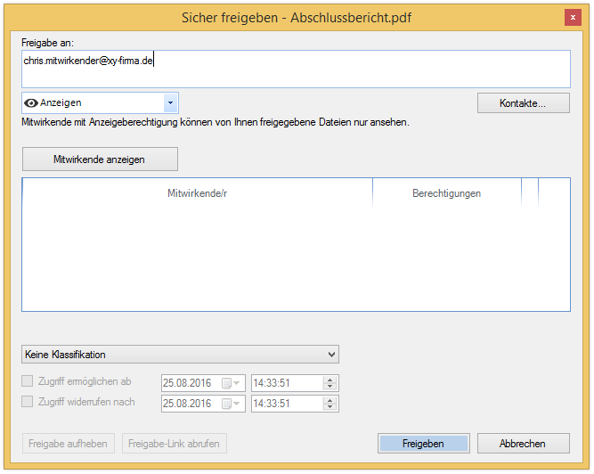Click the Freigabe an email input field
The image size is (594, 474).
[x=296, y=69]
